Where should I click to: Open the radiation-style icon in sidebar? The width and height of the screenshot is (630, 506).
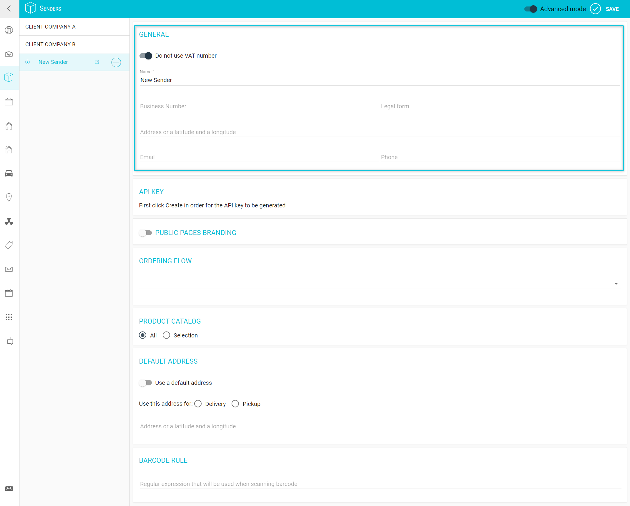(9, 221)
